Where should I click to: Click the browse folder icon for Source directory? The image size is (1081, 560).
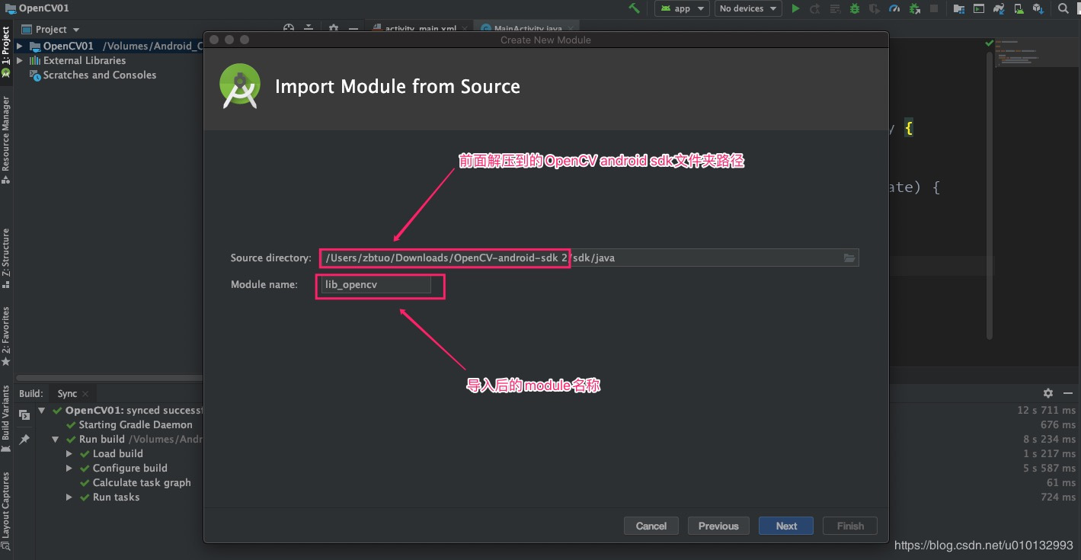tap(849, 258)
